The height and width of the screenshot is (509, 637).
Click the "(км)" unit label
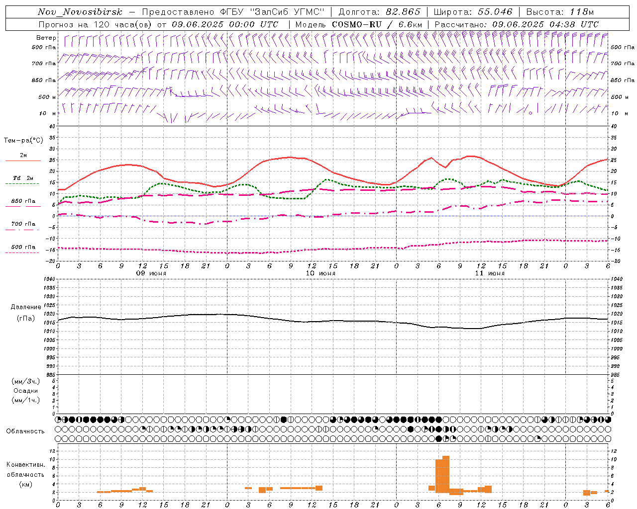[25, 484]
